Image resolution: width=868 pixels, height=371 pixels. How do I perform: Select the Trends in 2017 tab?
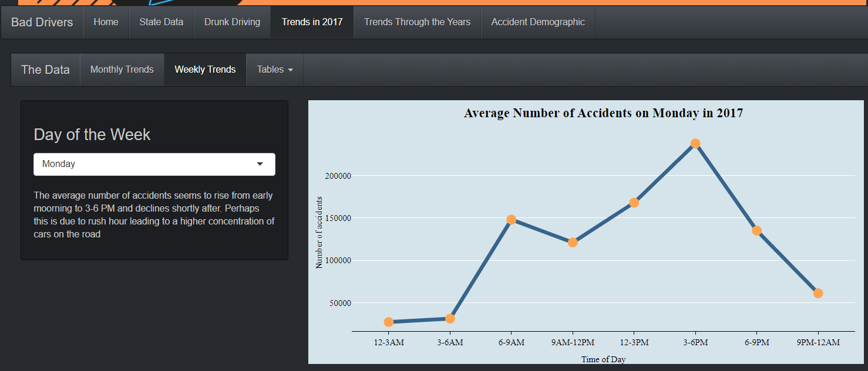pyautogui.click(x=312, y=22)
